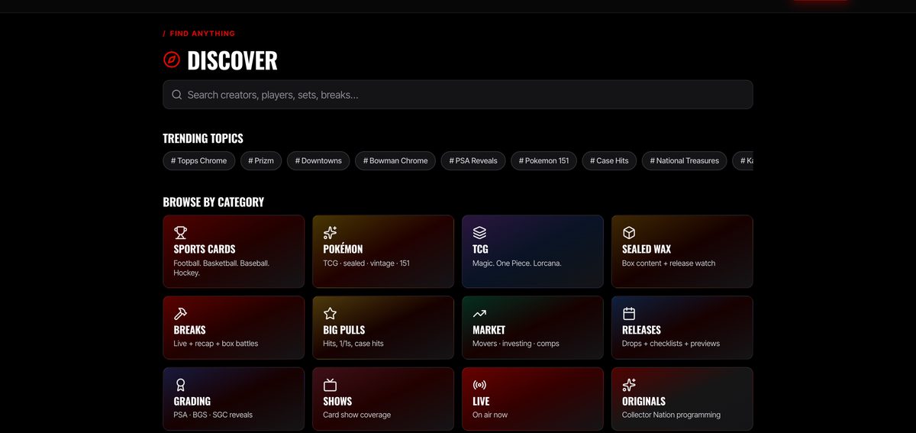This screenshot has height=433, width=916.
Task: Open the Live category title
Action: click(481, 401)
